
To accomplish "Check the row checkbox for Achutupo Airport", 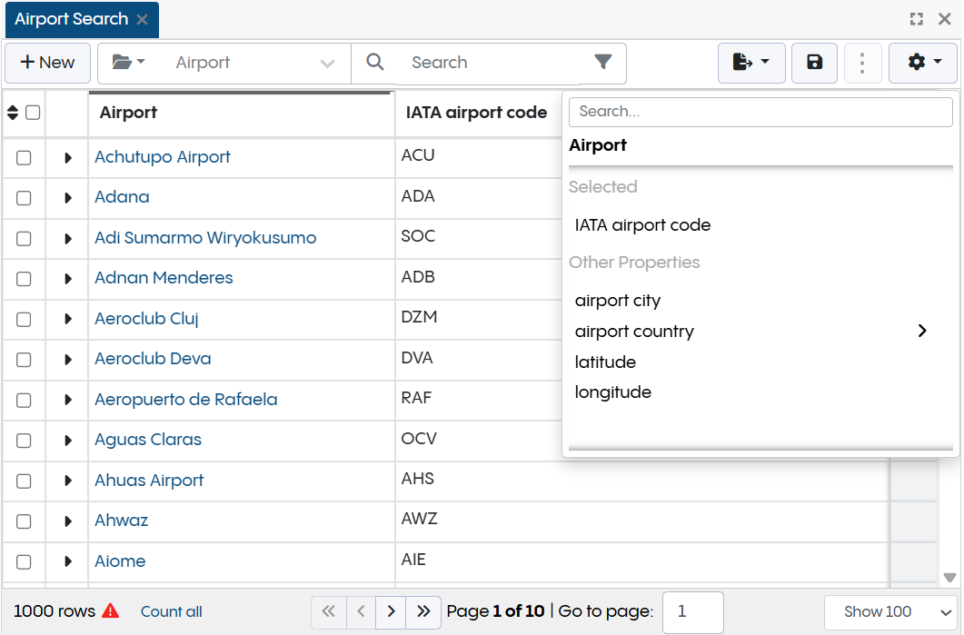I will (24, 156).
